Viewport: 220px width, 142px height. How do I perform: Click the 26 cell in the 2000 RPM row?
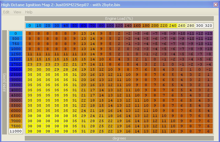pos(74,70)
